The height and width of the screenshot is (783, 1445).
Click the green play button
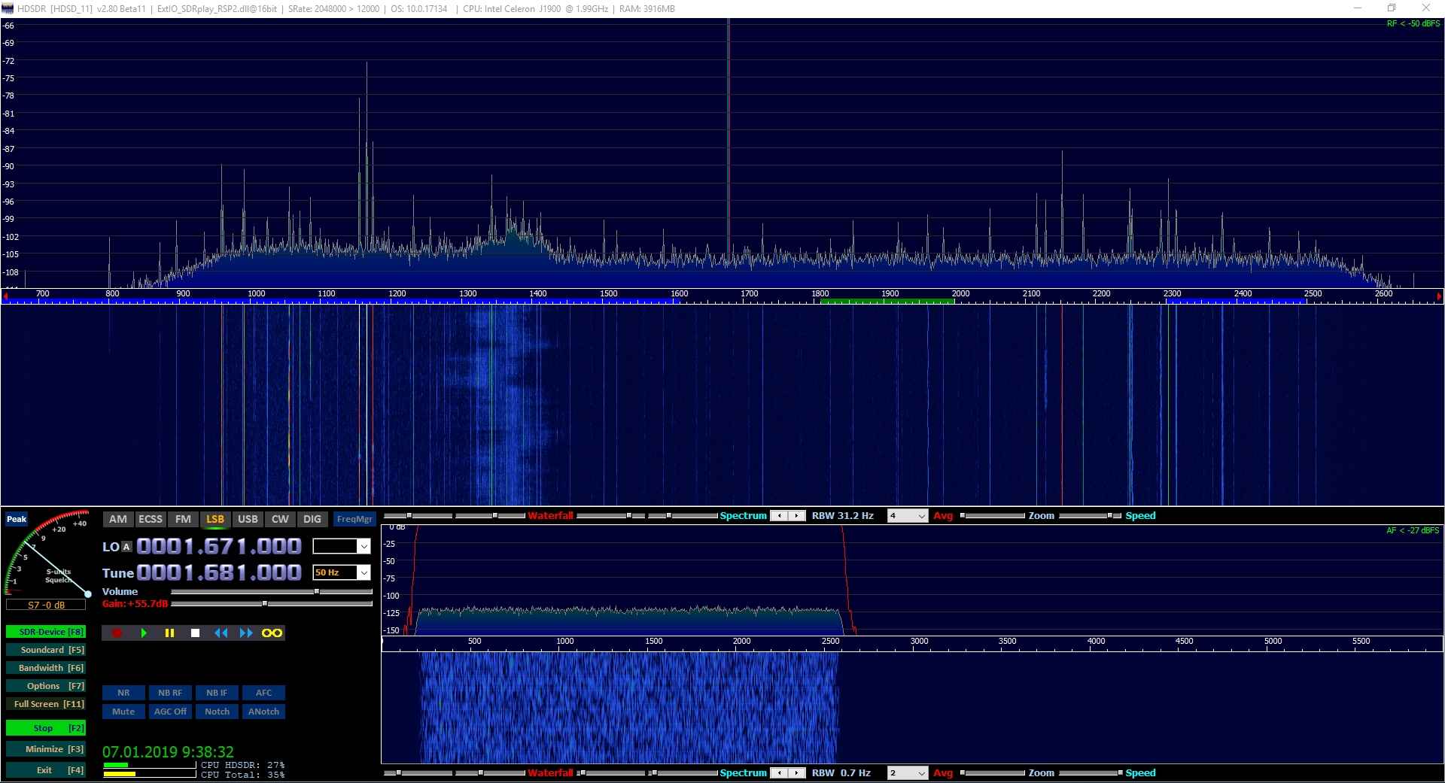(x=144, y=633)
